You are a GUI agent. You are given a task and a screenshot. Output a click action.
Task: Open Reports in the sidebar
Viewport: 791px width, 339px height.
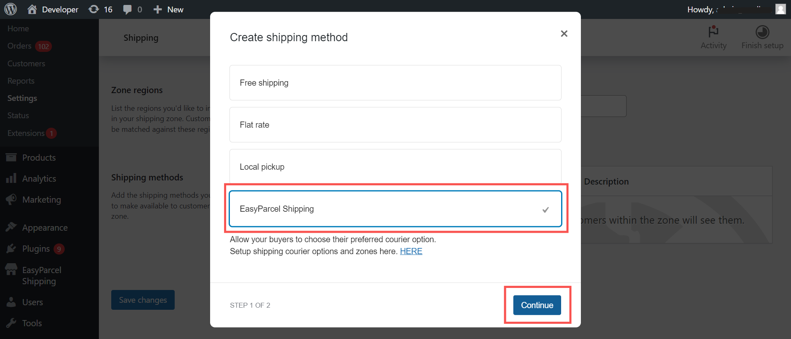[x=21, y=81]
